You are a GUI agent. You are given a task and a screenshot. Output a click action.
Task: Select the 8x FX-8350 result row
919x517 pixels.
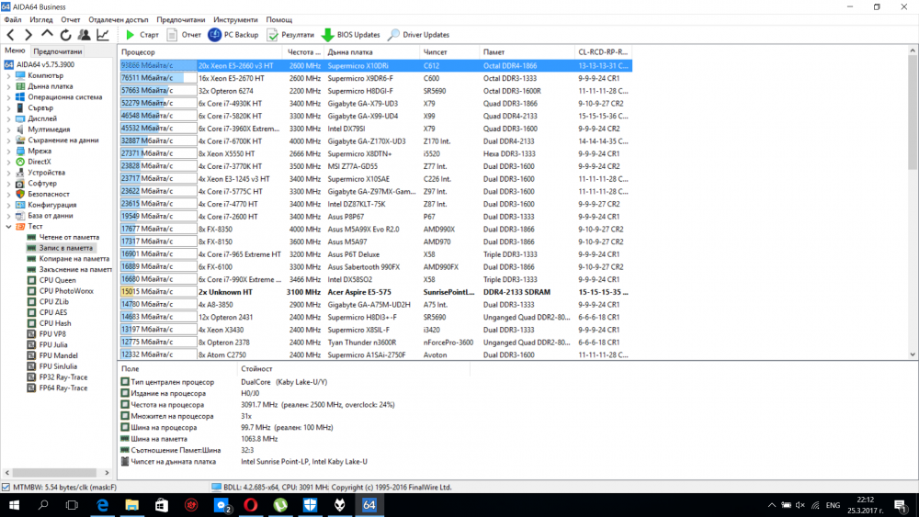tap(376, 229)
